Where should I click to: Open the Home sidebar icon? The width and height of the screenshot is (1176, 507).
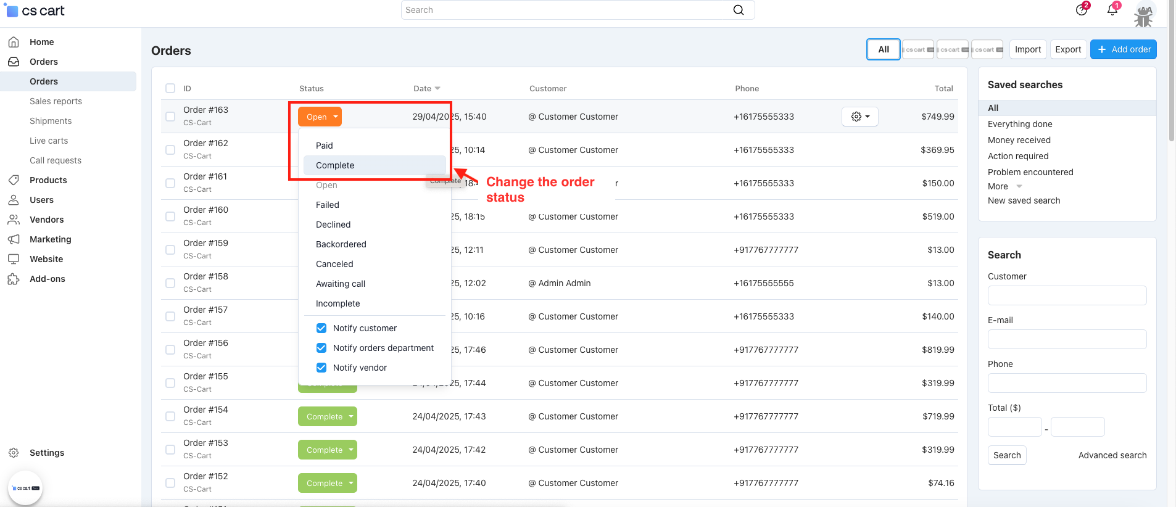[14, 42]
